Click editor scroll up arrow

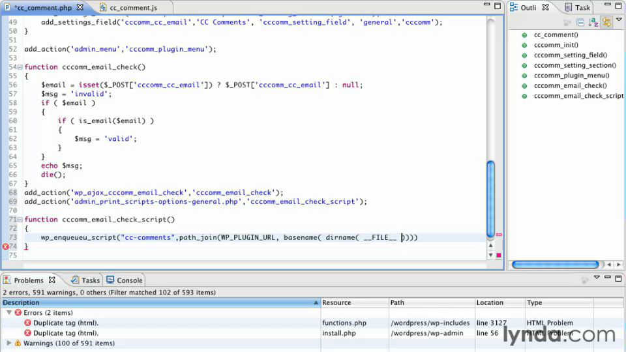490,246
